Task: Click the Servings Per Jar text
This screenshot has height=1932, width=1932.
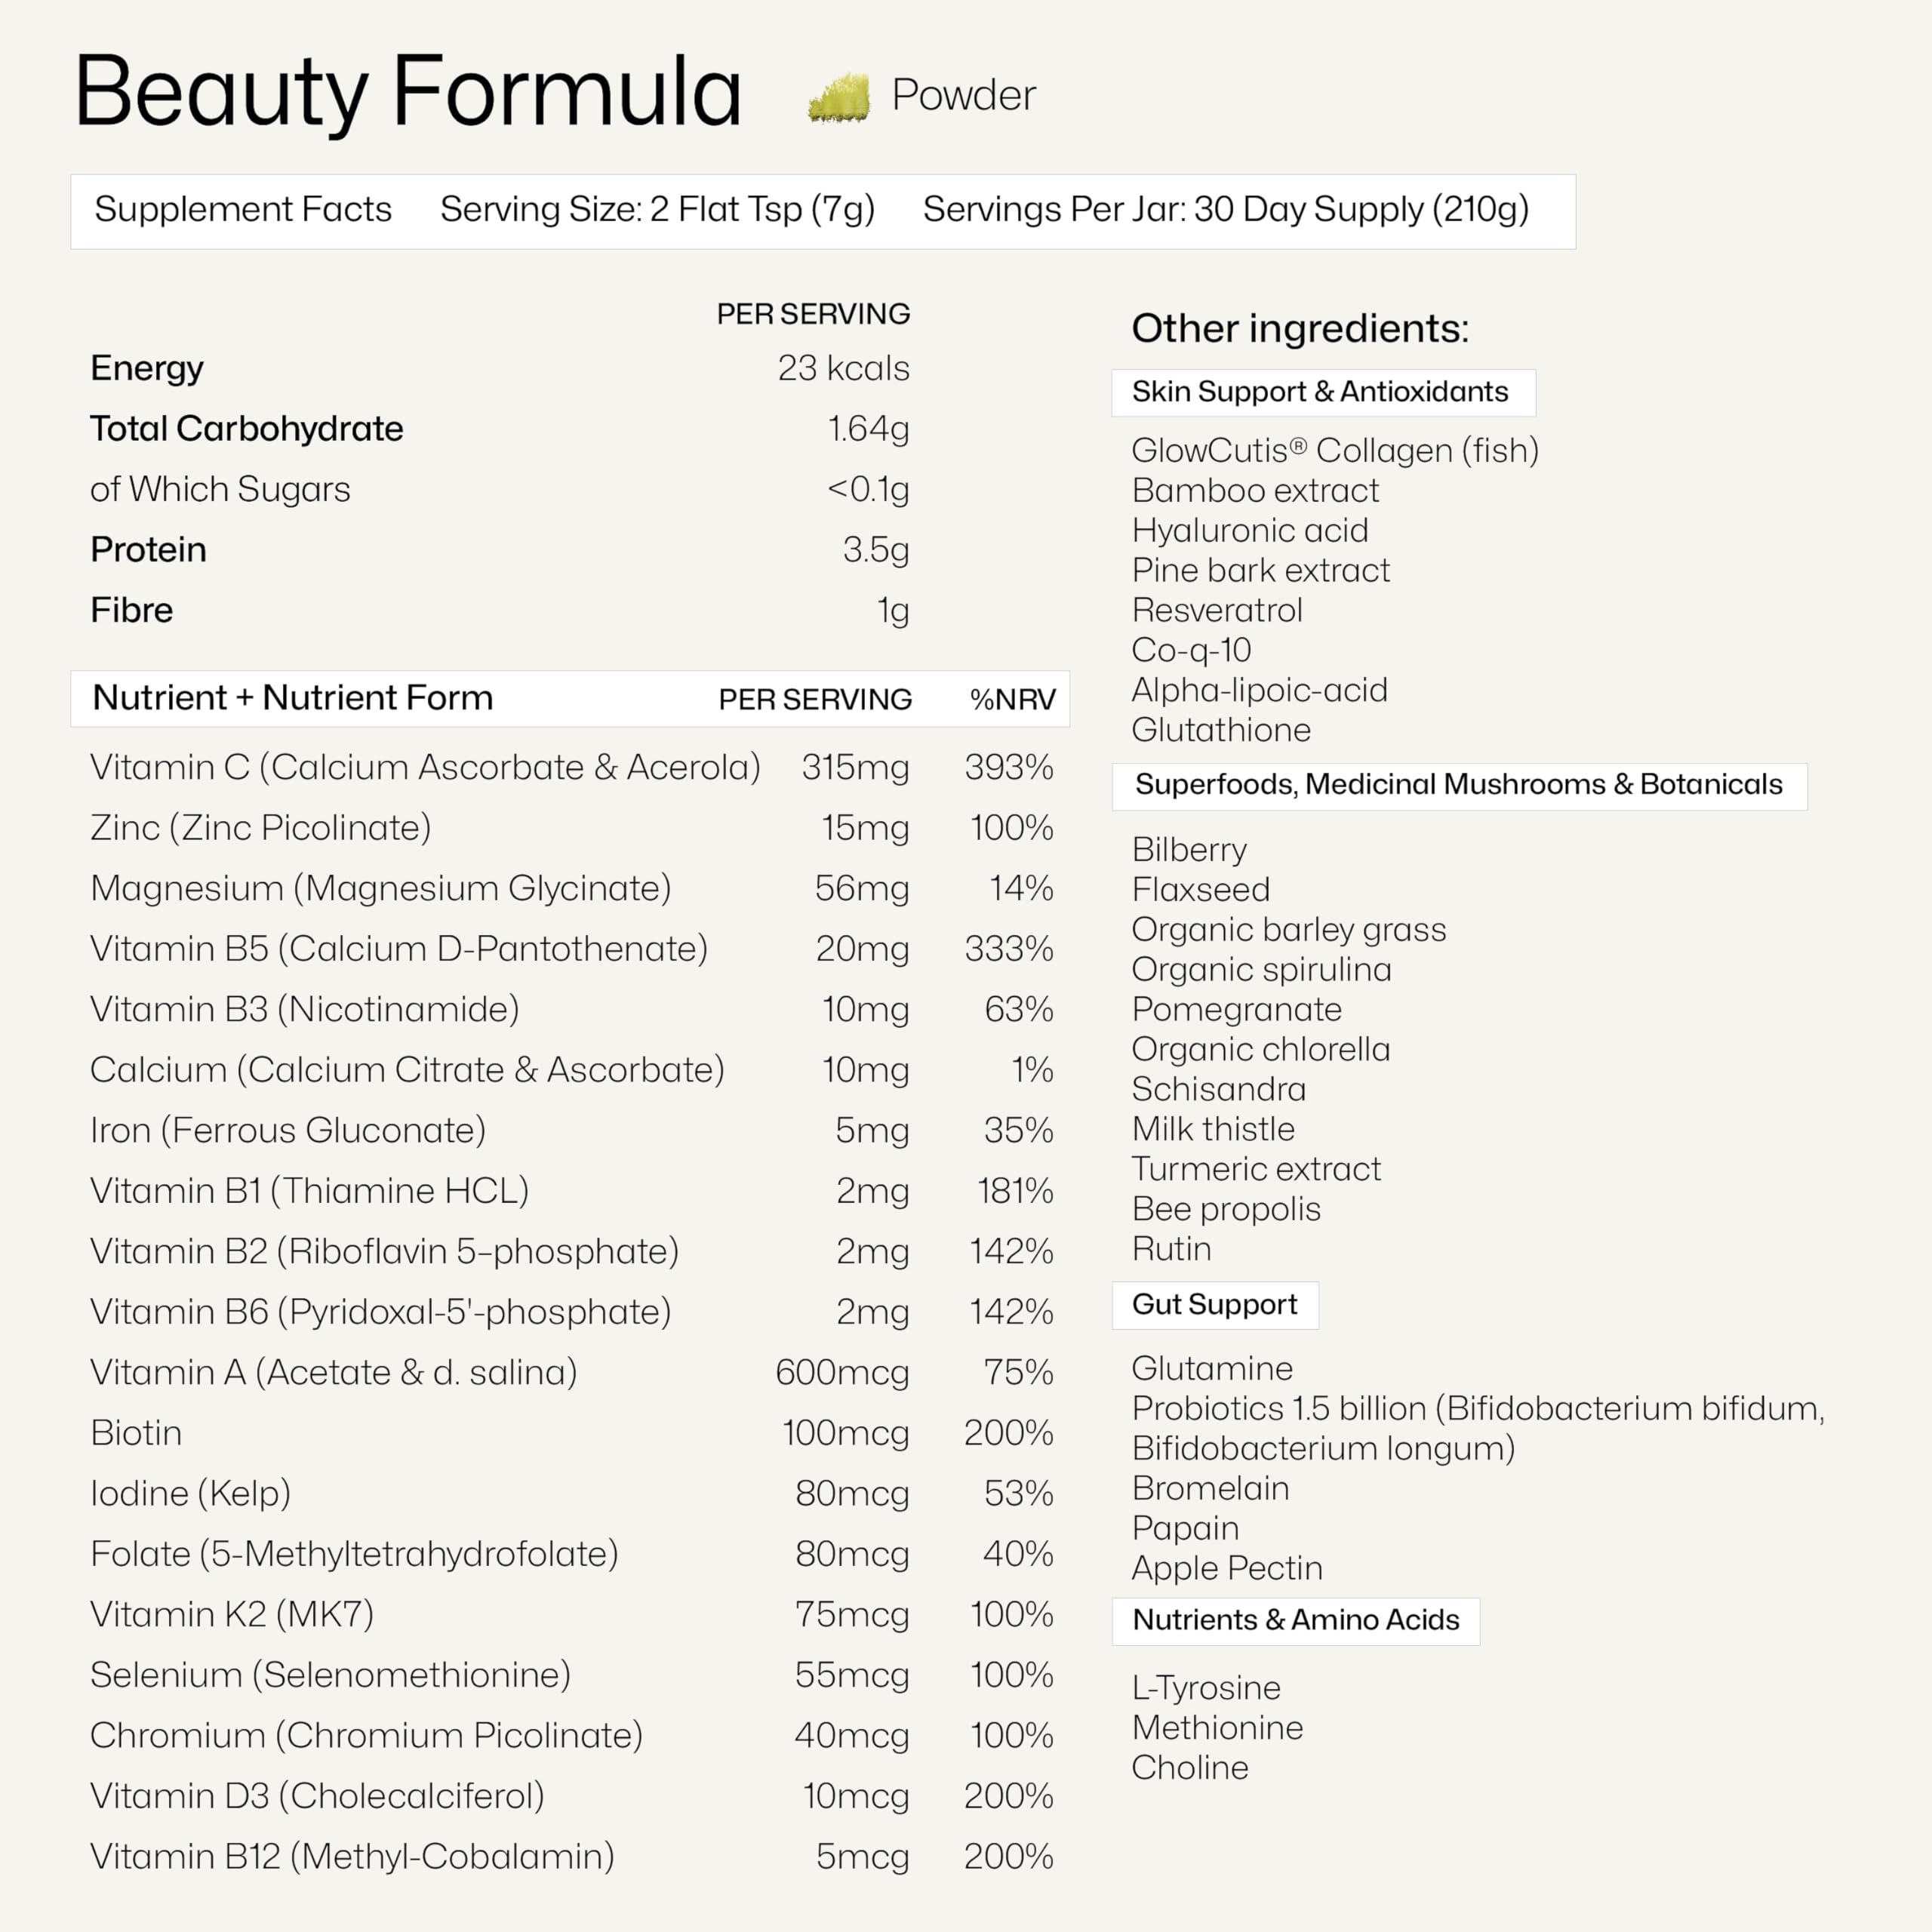Action: coord(1225,209)
